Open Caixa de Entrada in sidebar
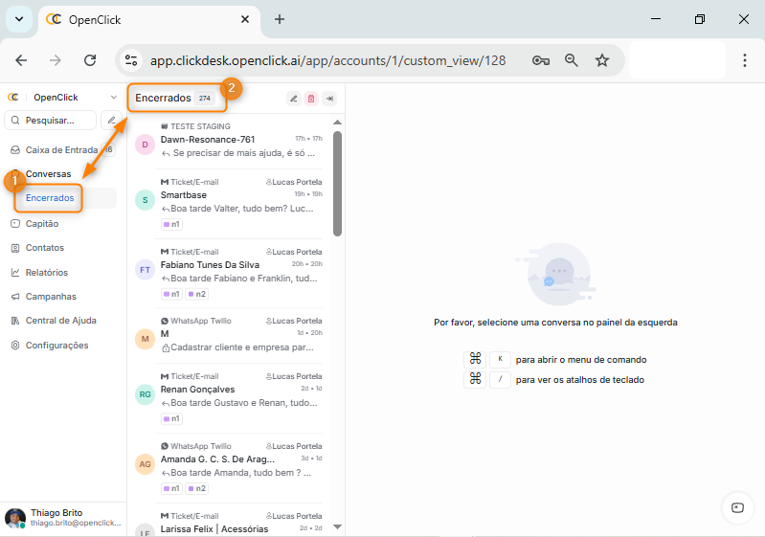 click(x=61, y=150)
